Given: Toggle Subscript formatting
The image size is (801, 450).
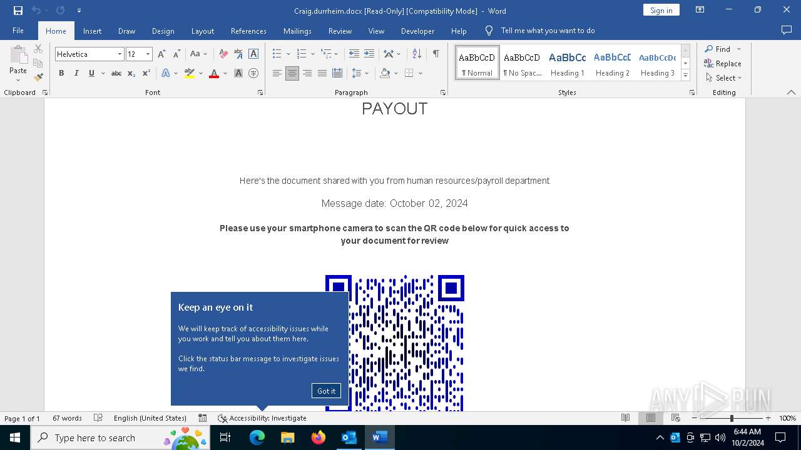Looking at the screenshot, I should tap(131, 73).
